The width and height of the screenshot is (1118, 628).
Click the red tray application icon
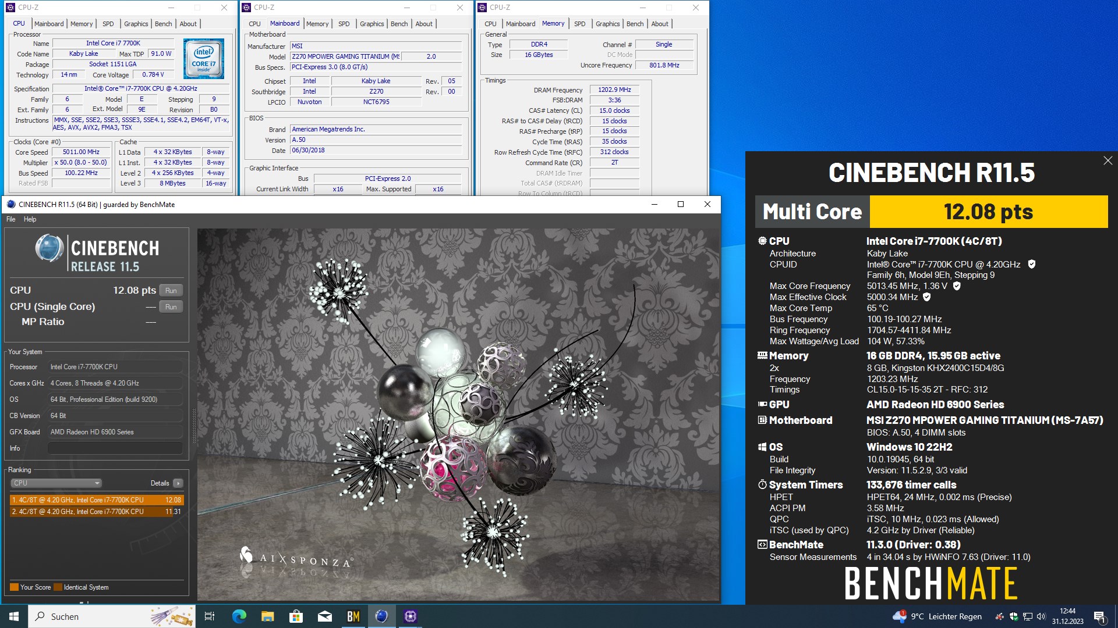(1000, 616)
